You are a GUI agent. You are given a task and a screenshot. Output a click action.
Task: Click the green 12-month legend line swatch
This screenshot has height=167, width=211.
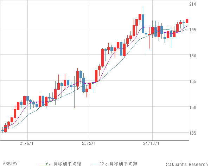96,164
